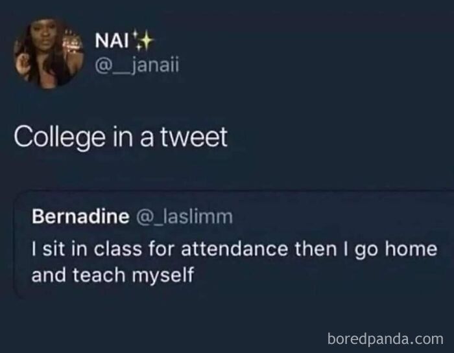Click the Bernadine display name
The height and width of the screenshot is (353, 454).
80,217
